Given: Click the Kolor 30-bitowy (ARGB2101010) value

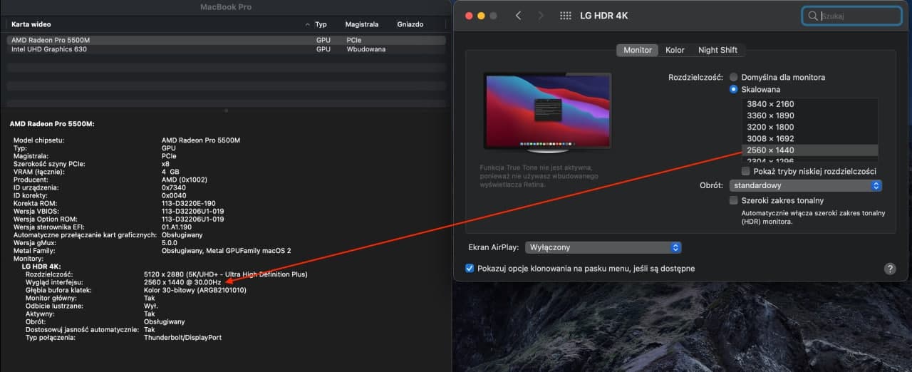Looking at the screenshot, I should pyautogui.click(x=195, y=290).
